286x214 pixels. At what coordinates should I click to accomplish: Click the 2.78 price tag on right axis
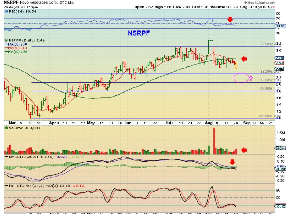click(x=279, y=58)
